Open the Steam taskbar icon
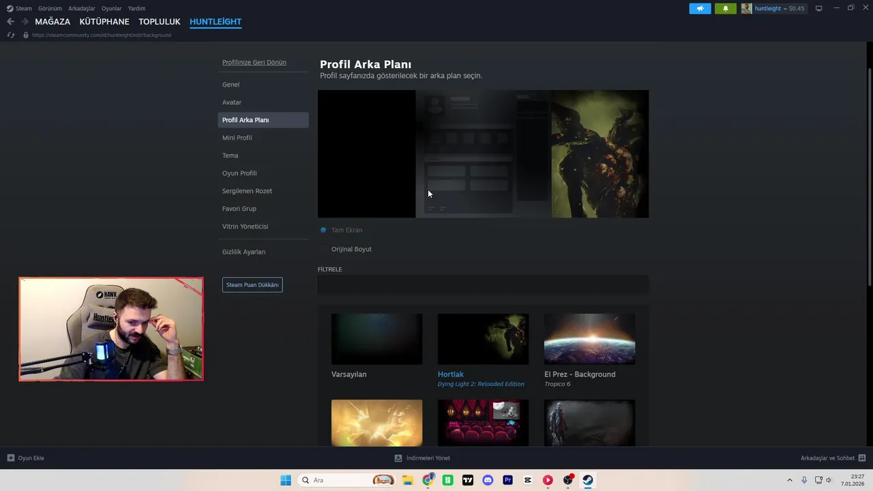This screenshot has width=873, height=491. pos(588,480)
